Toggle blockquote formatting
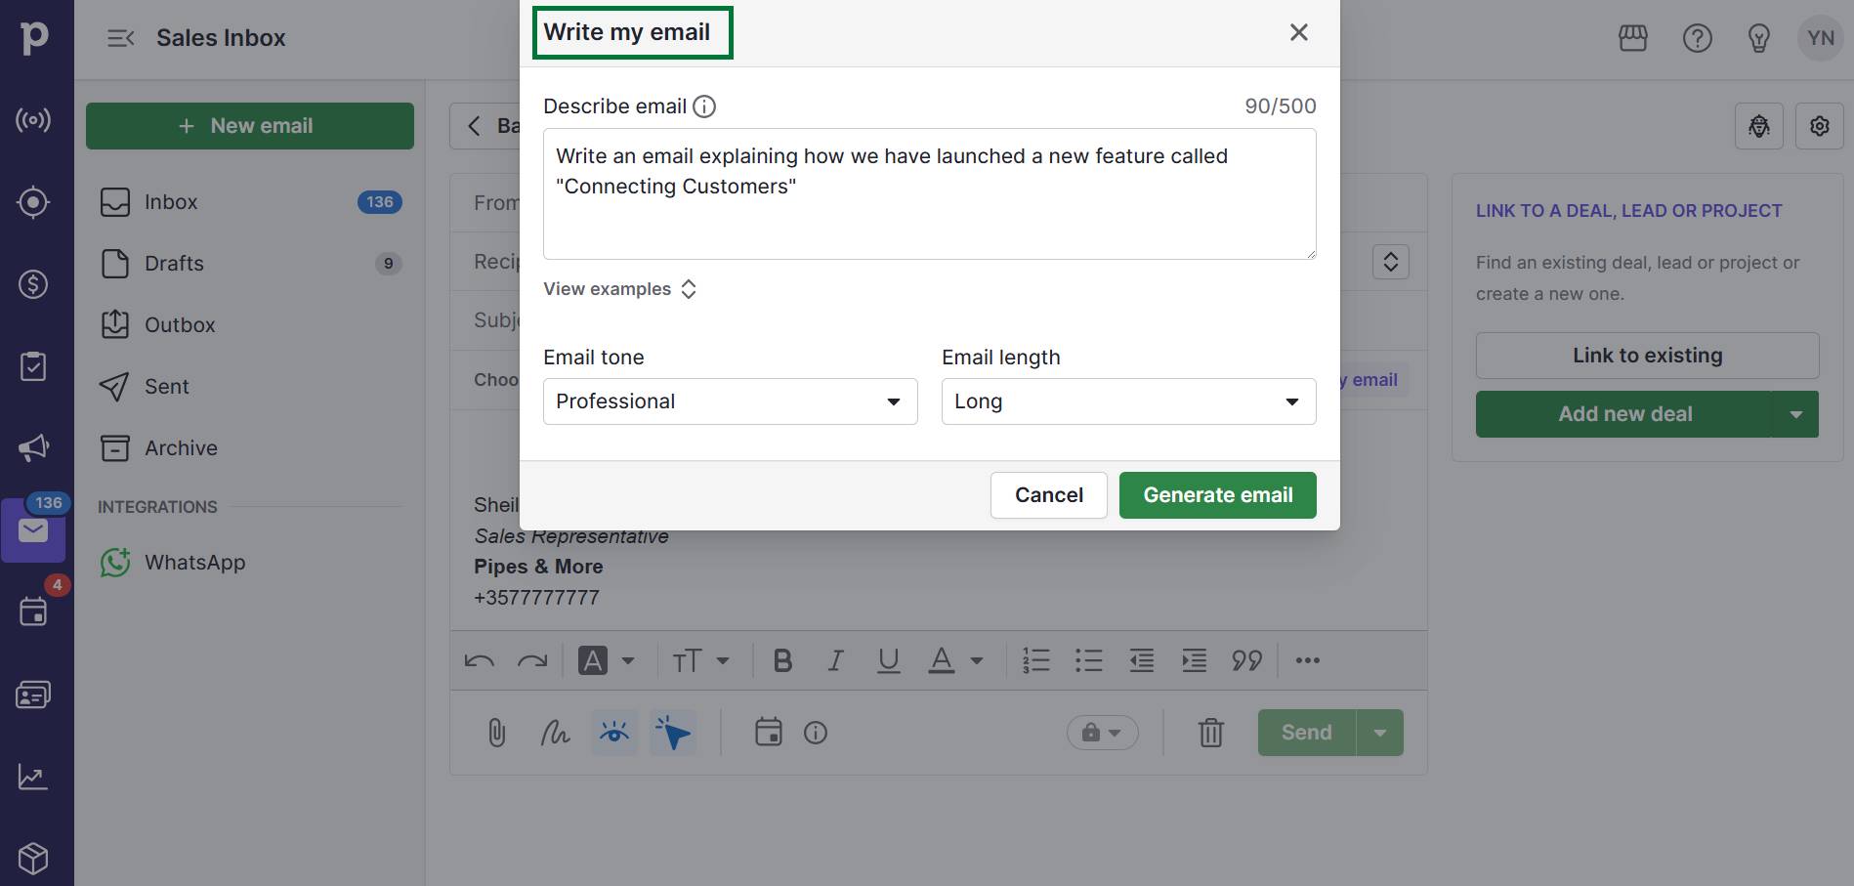Viewport: 1854px width, 886px height. coord(1247,660)
